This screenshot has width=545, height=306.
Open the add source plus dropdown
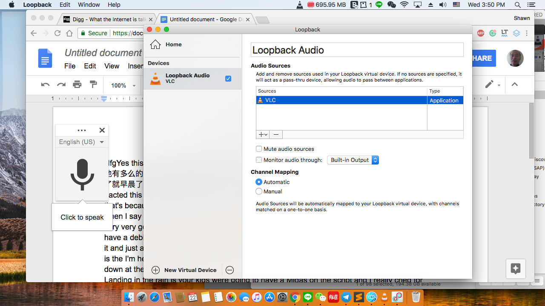263,134
